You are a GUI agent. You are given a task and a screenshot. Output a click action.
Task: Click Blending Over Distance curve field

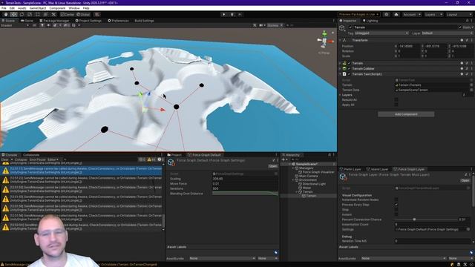tap(245, 194)
